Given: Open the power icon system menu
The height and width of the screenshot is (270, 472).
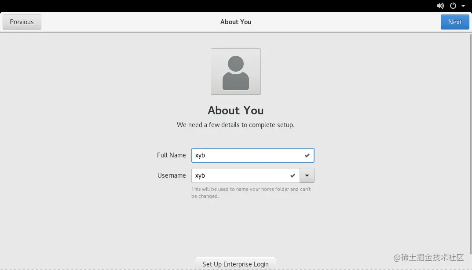Looking at the screenshot, I should coord(453,6).
